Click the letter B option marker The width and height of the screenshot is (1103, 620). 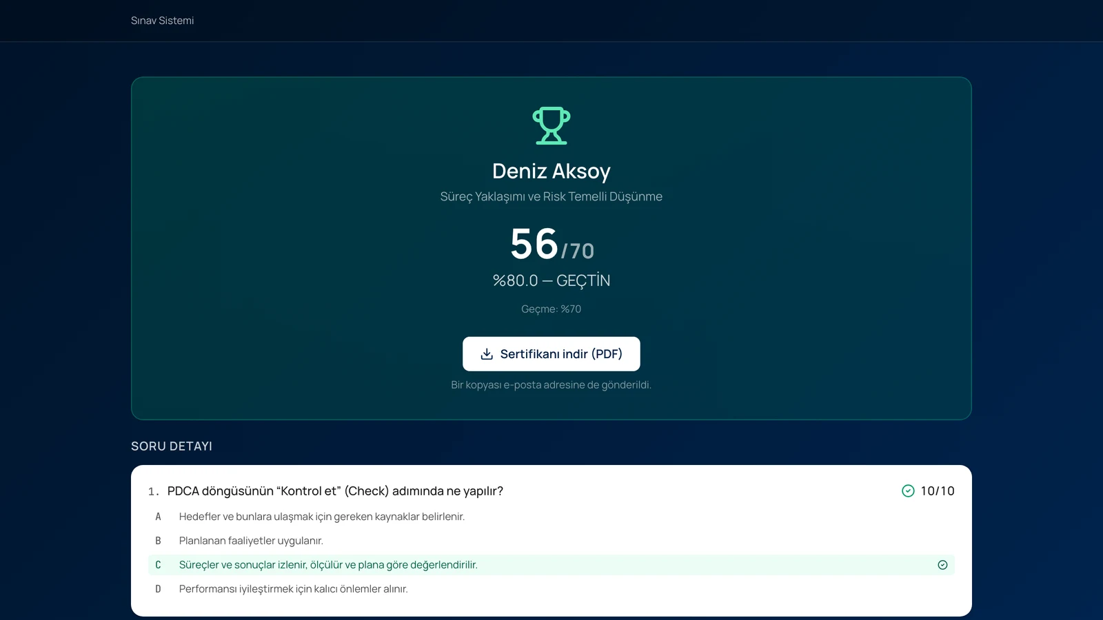[158, 541]
